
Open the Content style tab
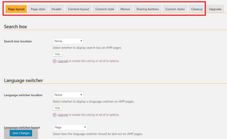105,9
